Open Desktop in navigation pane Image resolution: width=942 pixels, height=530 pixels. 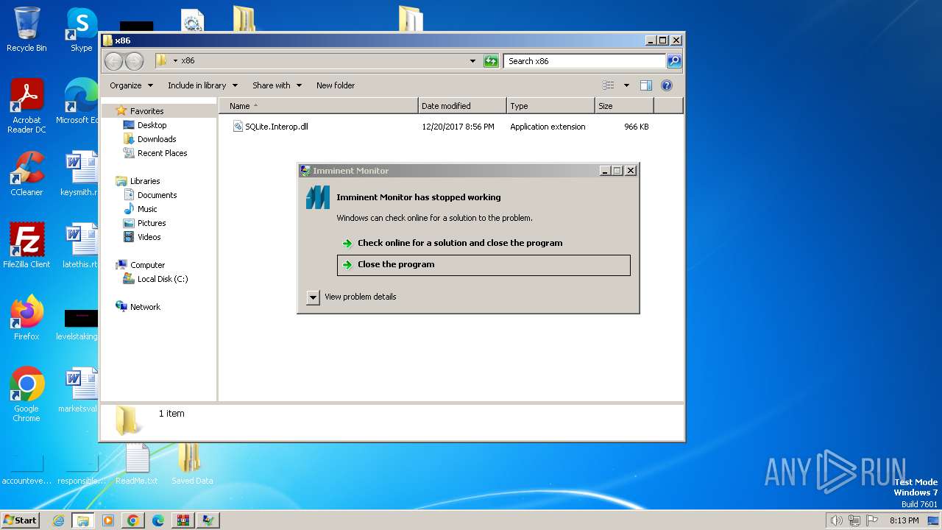[152, 125]
